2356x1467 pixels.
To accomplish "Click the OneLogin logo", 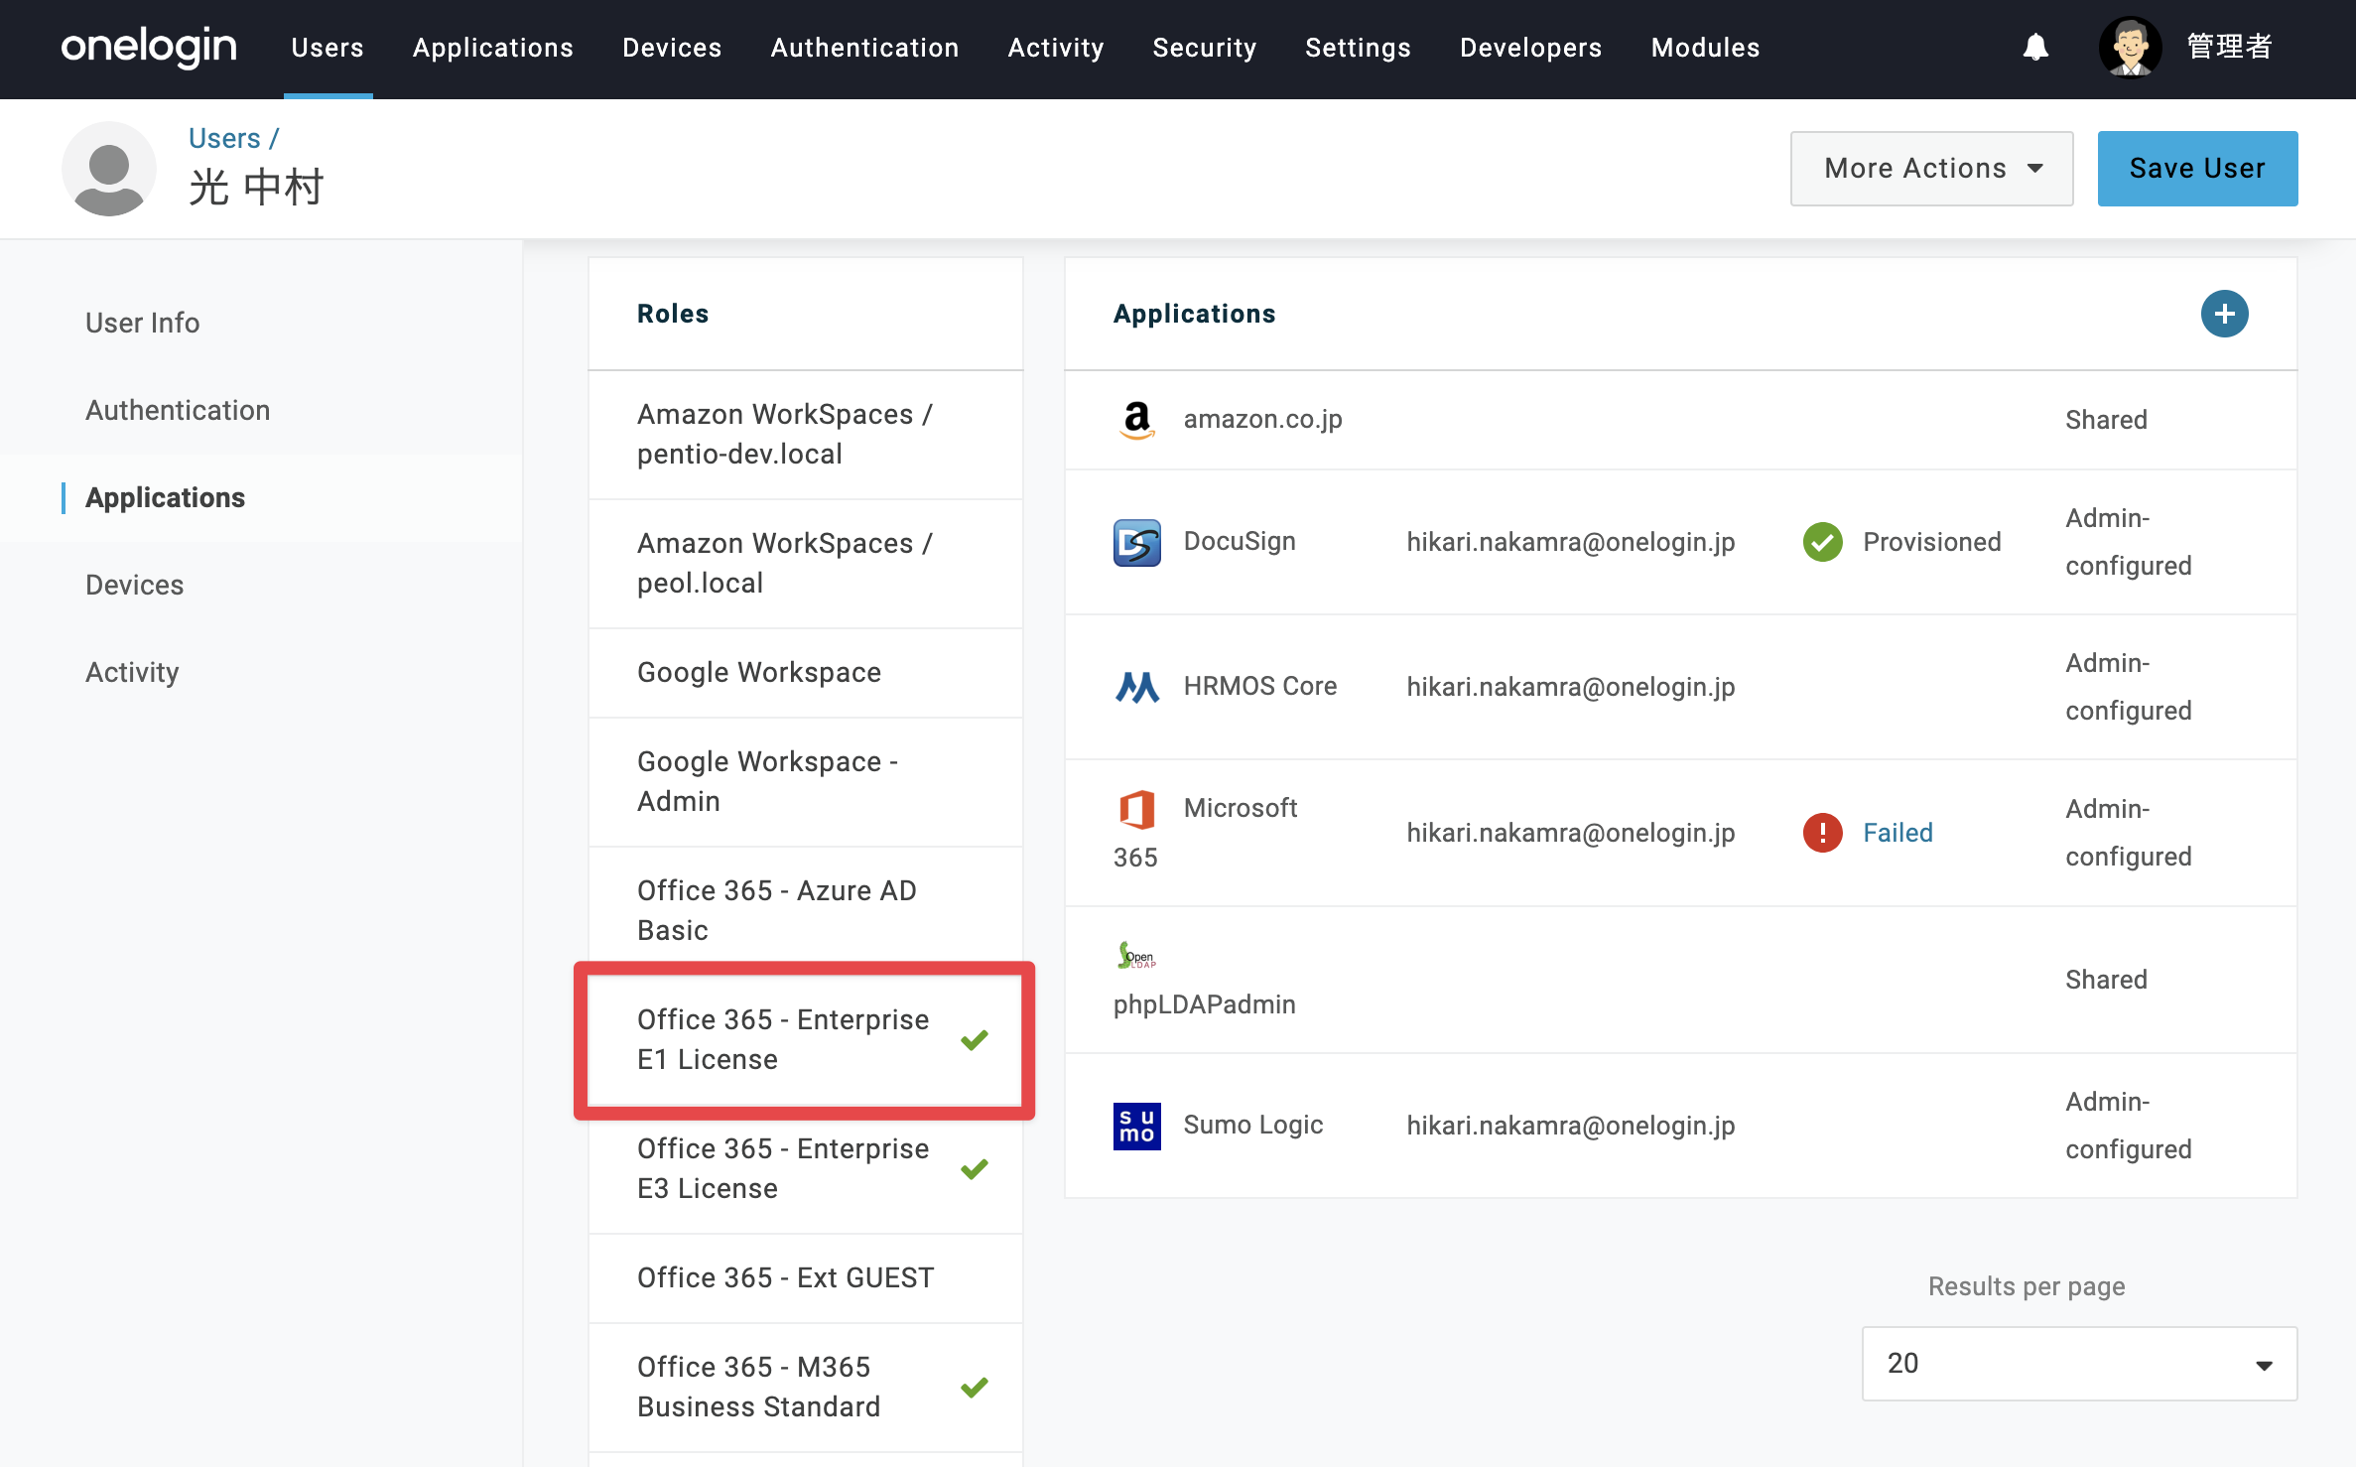I will (x=149, y=47).
